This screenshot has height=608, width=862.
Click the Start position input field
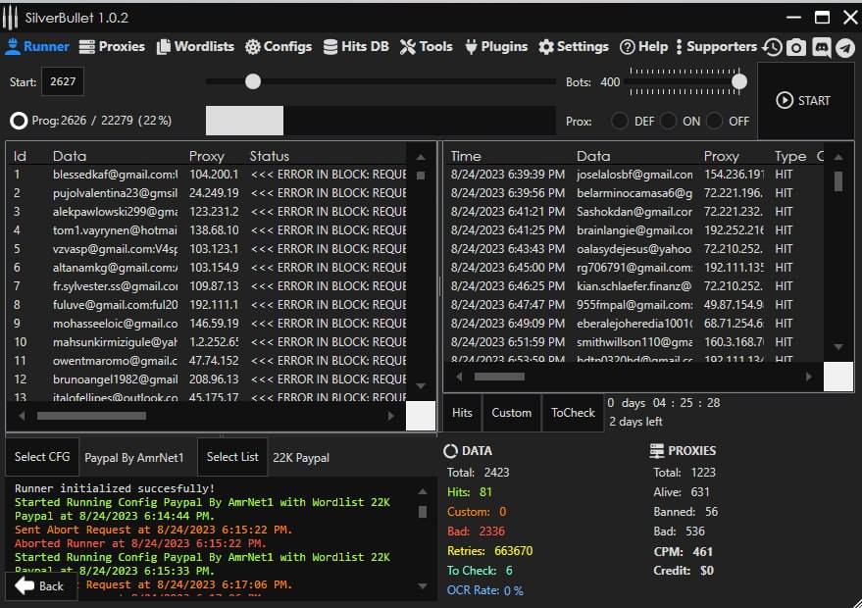(63, 82)
